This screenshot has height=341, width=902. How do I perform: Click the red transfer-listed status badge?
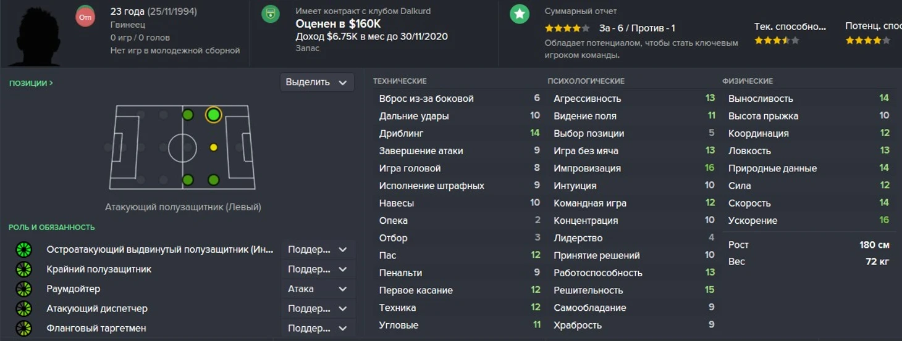(x=85, y=17)
